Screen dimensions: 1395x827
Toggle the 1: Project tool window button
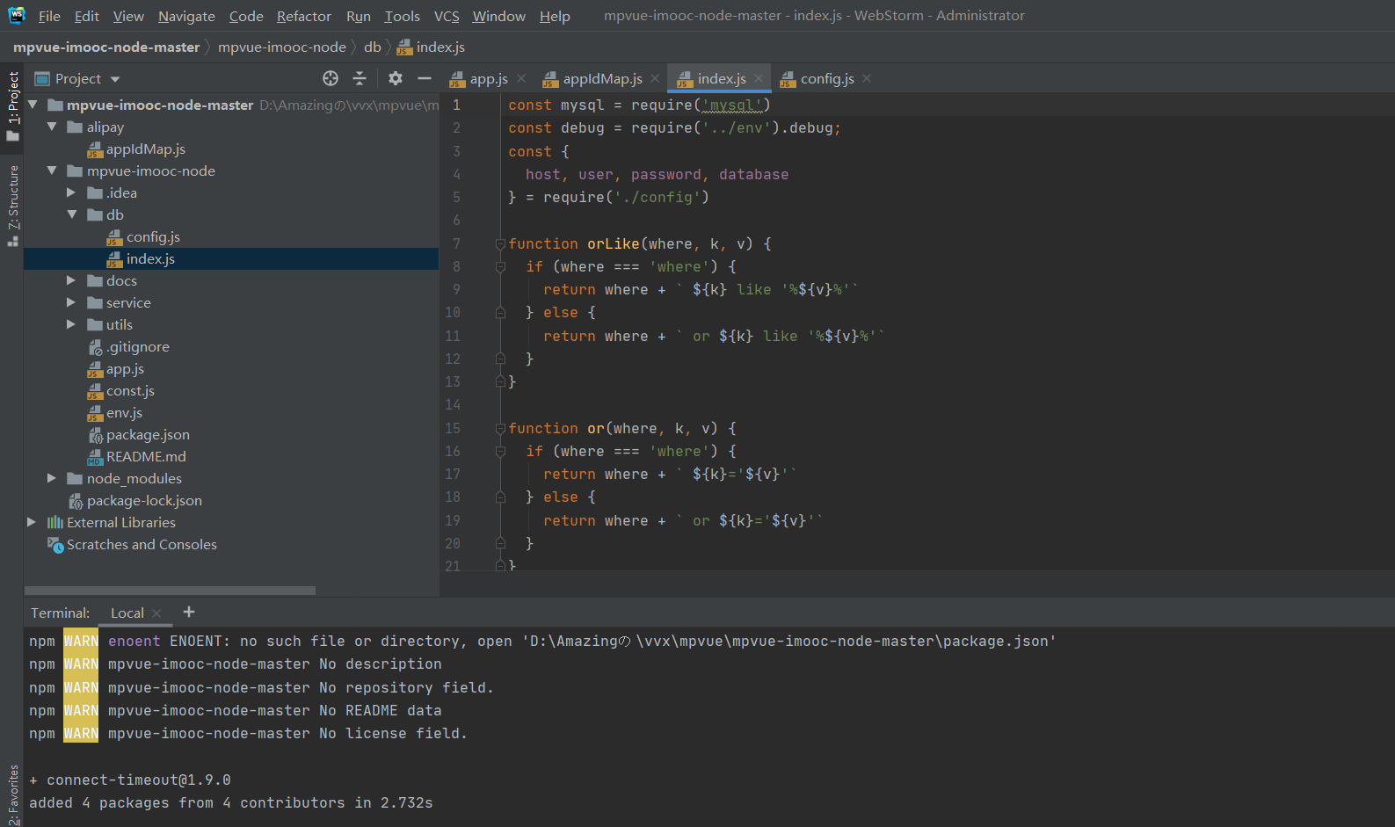(x=12, y=105)
